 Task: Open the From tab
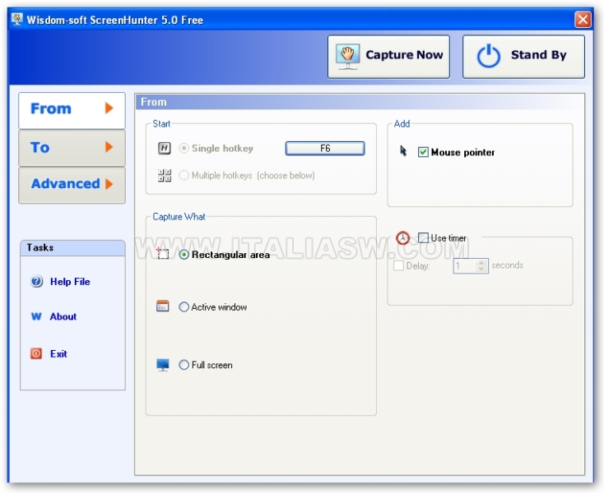point(72,110)
